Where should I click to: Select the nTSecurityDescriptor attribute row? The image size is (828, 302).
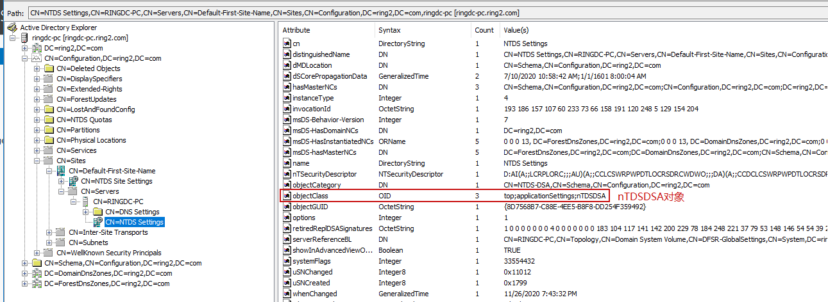point(325,174)
